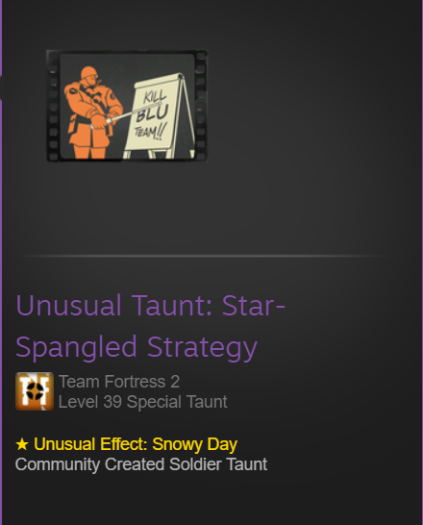
Task: Click the easel legs under the flip chart
Action: coord(158,154)
